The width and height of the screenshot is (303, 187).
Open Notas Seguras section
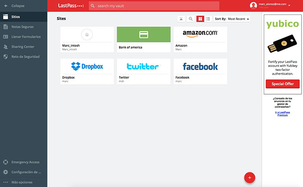click(6, 26)
